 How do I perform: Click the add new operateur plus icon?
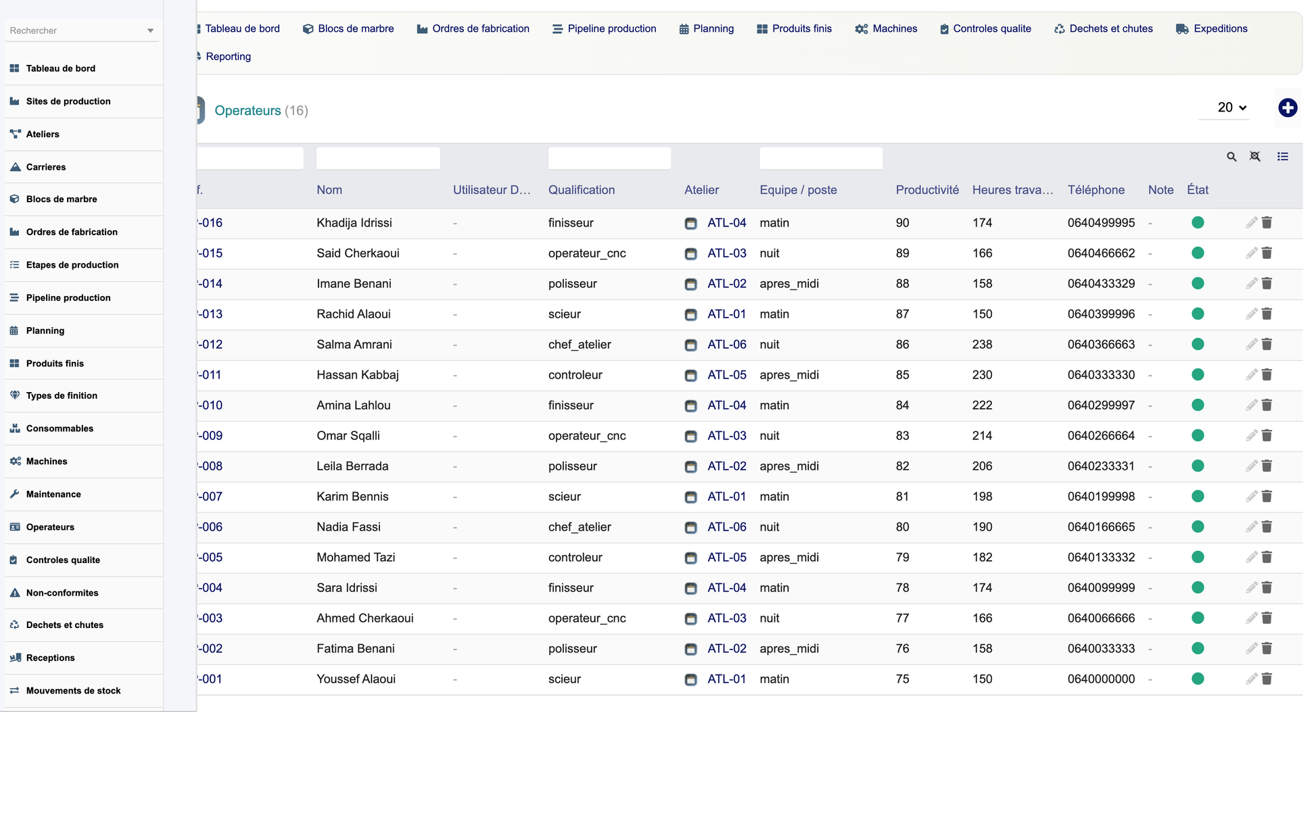[x=1288, y=107]
